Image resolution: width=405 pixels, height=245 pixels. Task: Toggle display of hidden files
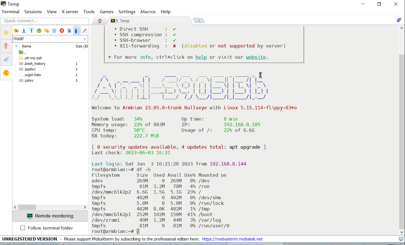(x=77, y=30)
